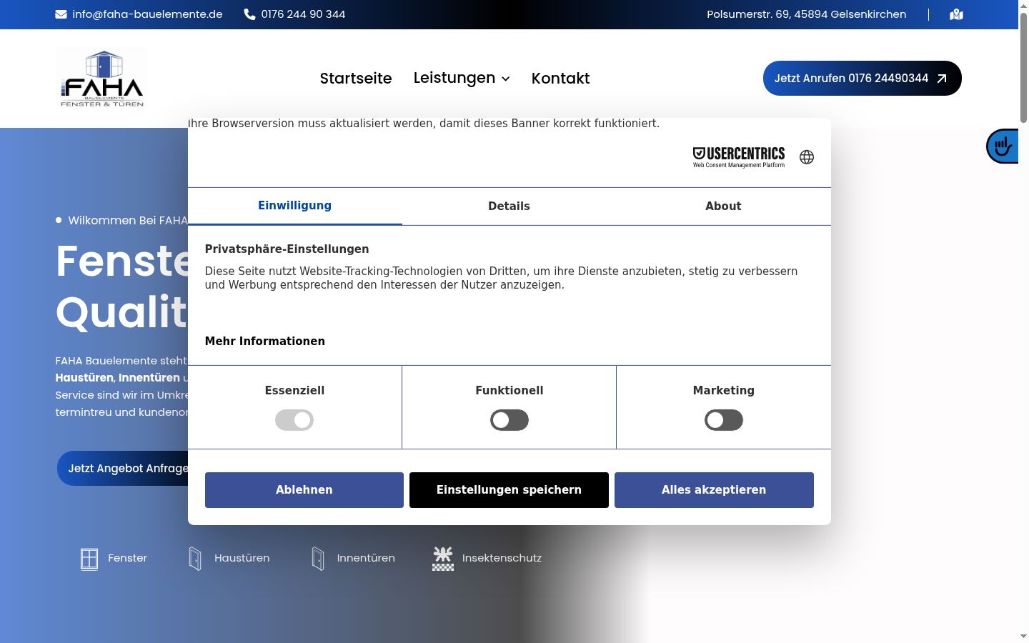Image resolution: width=1029 pixels, height=643 pixels.
Task: Click the envelope email icon in top bar
Action: pyautogui.click(x=61, y=14)
